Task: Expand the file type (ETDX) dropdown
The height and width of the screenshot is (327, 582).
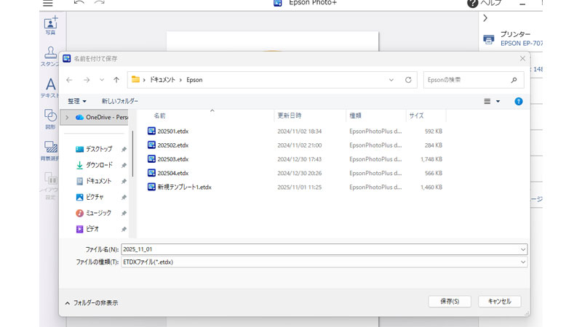Action: 522,262
